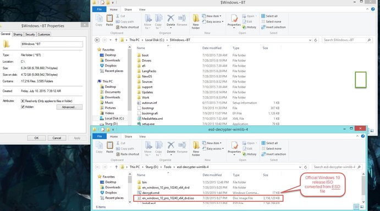Expand address history dropdown in $Windows.~BT window

[310, 40]
